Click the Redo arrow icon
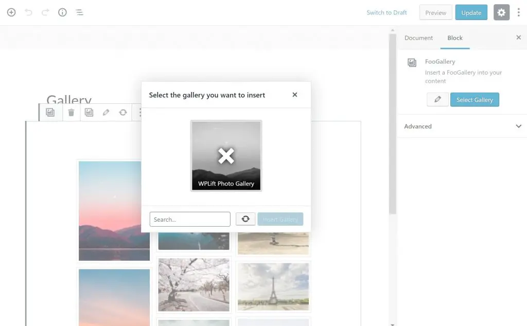The image size is (527, 326). 45,12
